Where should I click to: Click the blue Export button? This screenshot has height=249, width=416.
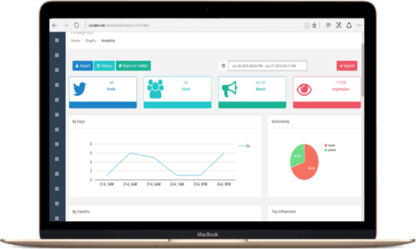coord(82,66)
